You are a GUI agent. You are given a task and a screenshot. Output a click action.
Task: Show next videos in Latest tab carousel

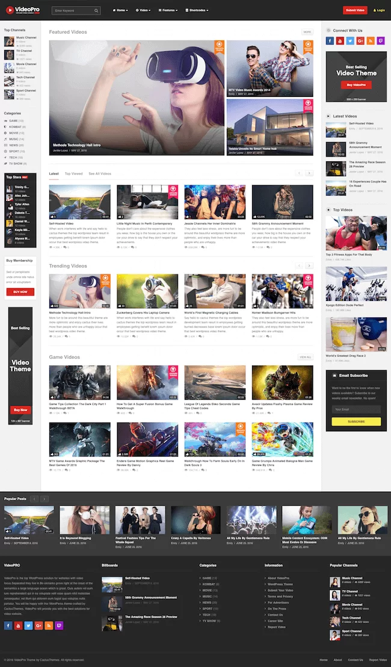(x=309, y=173)
